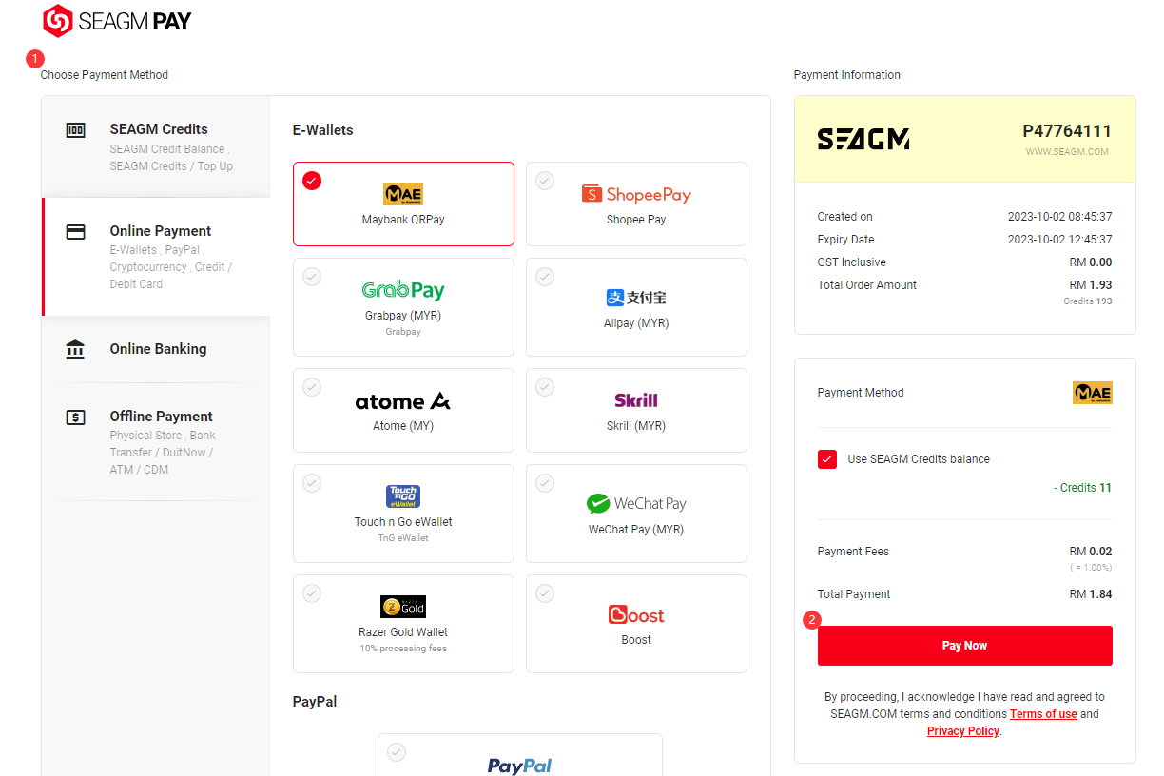Select the Alipay (MYR) radio circle
The width and height of the screenshot is (1164, 776).
click(545, 277)
